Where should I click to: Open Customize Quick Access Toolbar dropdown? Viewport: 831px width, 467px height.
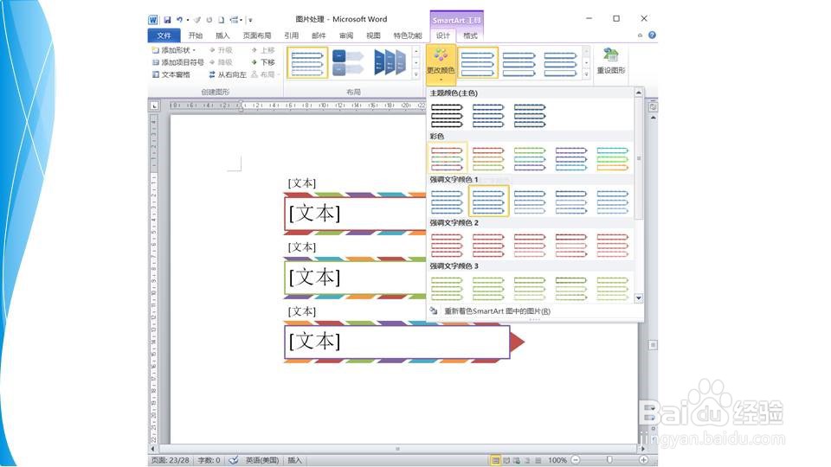pos(251,20)
